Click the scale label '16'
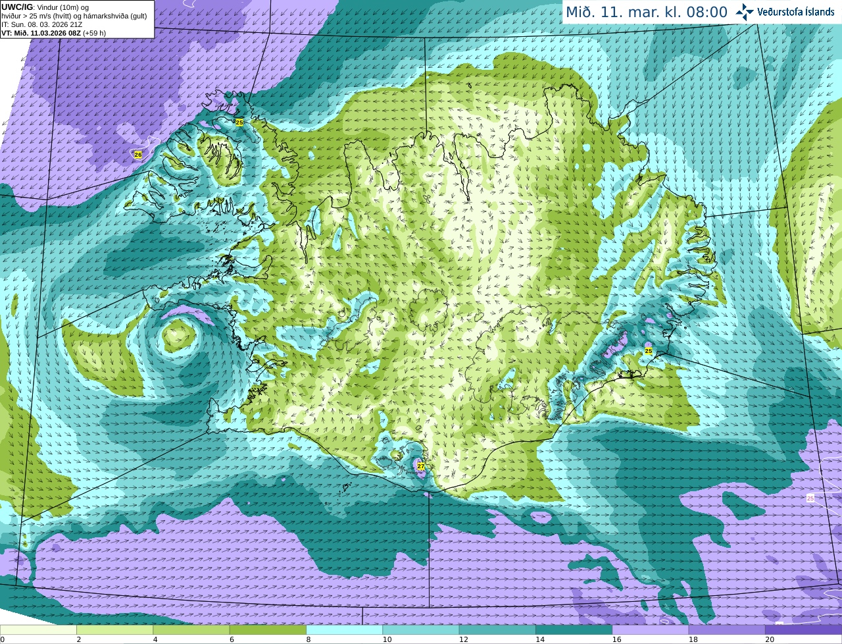This screenshot has height=644, width=842. [616, 639]
